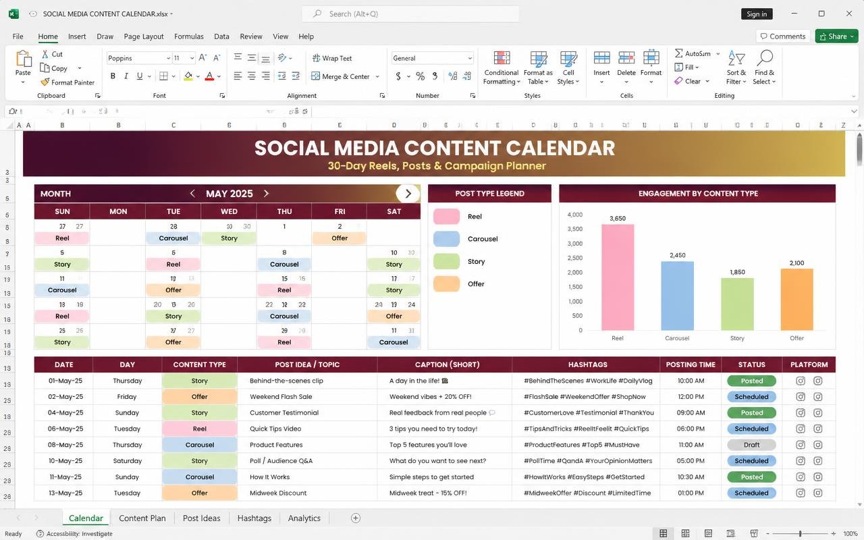
Task: Toggle Bottom Align vertical alignment
Action: point(266,58)
